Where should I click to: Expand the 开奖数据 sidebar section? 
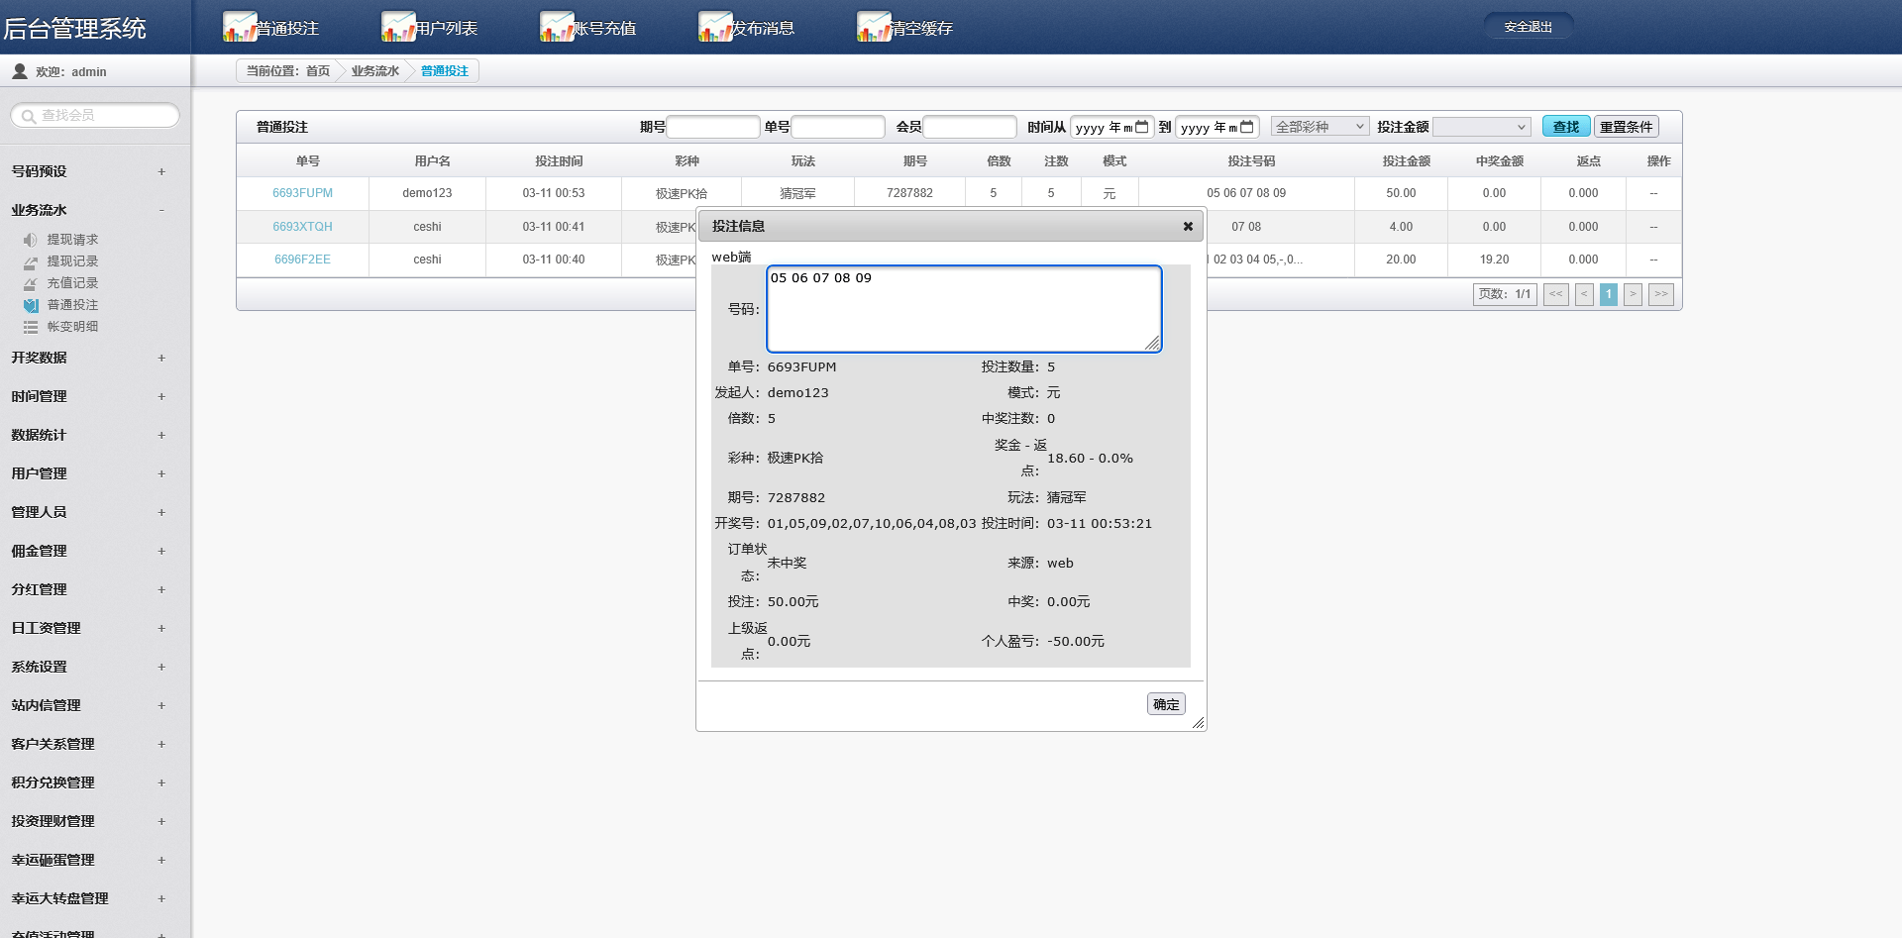[161, 359]
